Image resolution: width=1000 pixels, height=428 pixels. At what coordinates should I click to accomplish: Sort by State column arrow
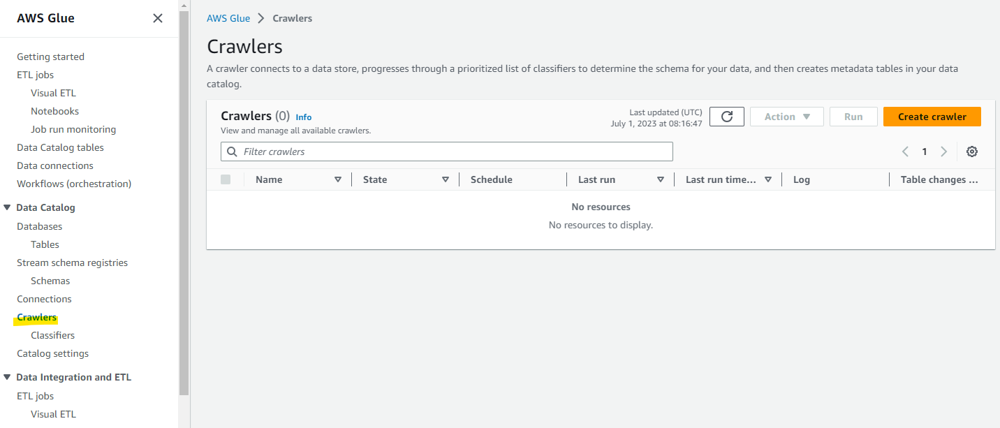coord(446,179)
